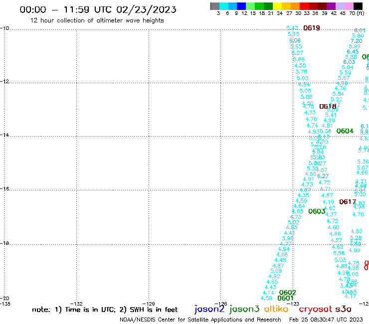Screen dimensions: 369x324
Task: Click the 0603 pass time label
Action: (x=317, y=211)
